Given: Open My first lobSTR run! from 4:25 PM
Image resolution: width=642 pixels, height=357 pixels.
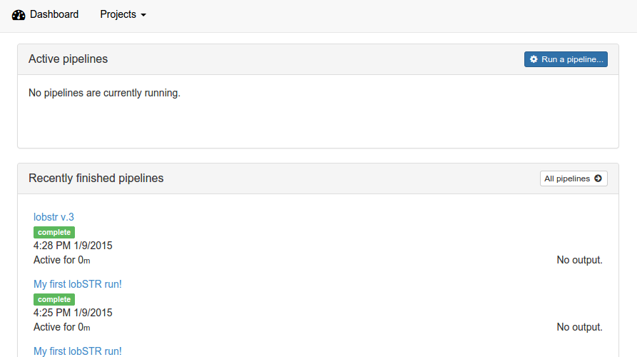Looking at the screenshot, I should pos(77,284).
